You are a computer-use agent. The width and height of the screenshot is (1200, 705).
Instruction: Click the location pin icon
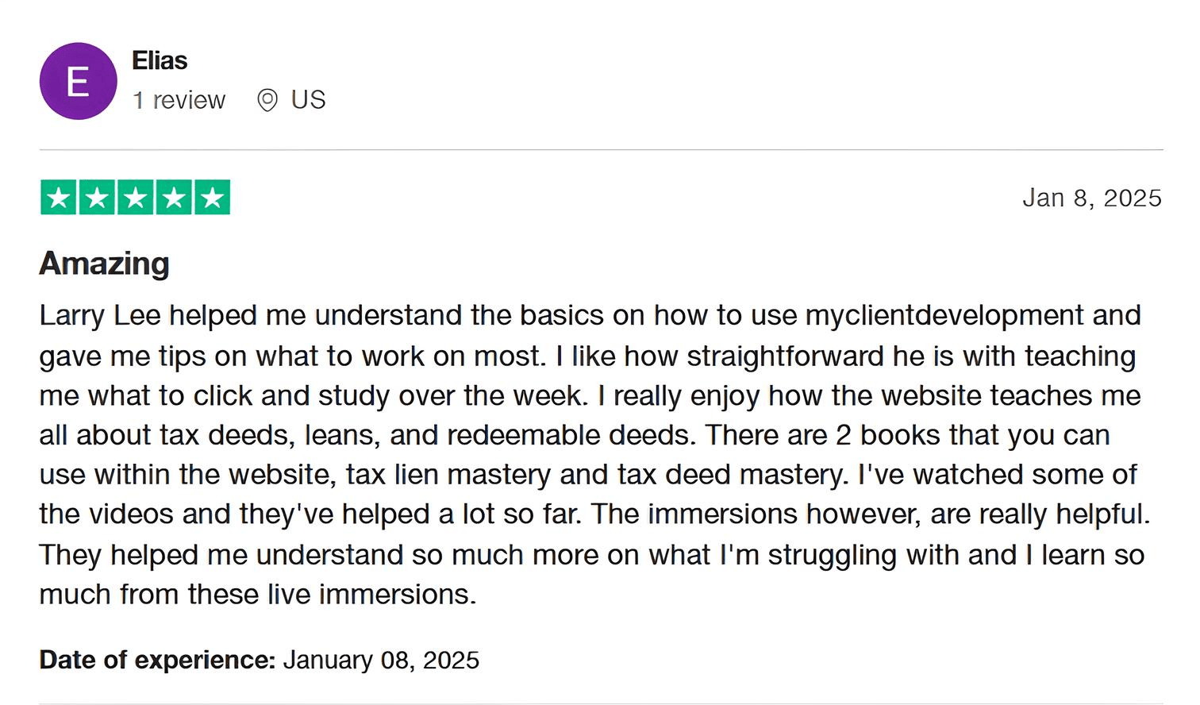pos(267,101)
